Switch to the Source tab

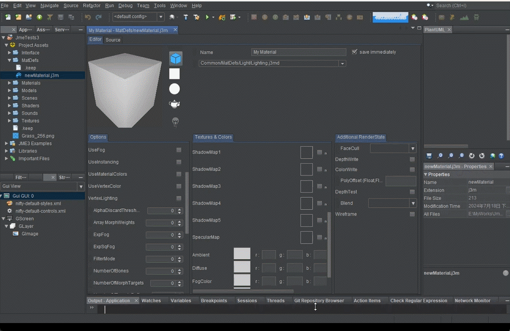click(113, 40)
